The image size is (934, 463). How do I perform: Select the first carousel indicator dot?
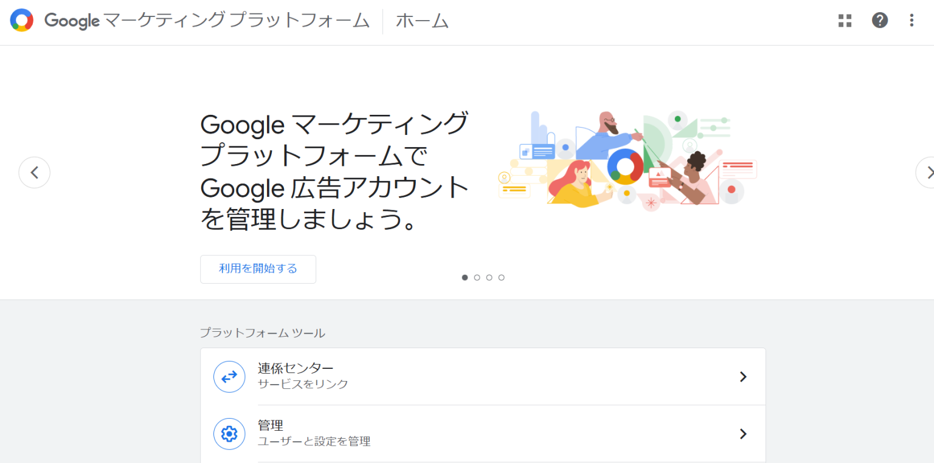[465, 278]
